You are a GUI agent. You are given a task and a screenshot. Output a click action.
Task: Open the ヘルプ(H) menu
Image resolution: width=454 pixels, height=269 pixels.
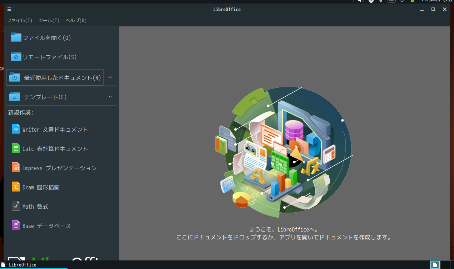(76, 20)
